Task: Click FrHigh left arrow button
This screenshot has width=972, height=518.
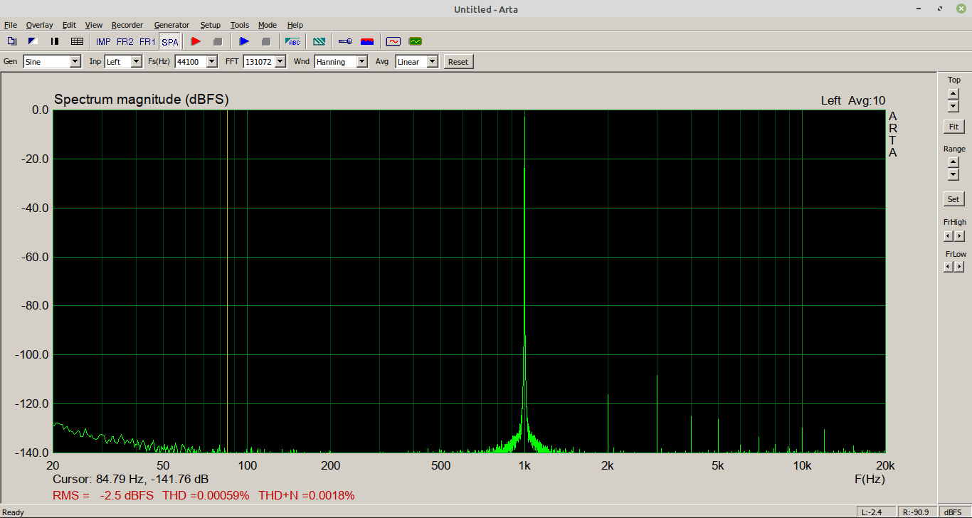Action: 948,236
